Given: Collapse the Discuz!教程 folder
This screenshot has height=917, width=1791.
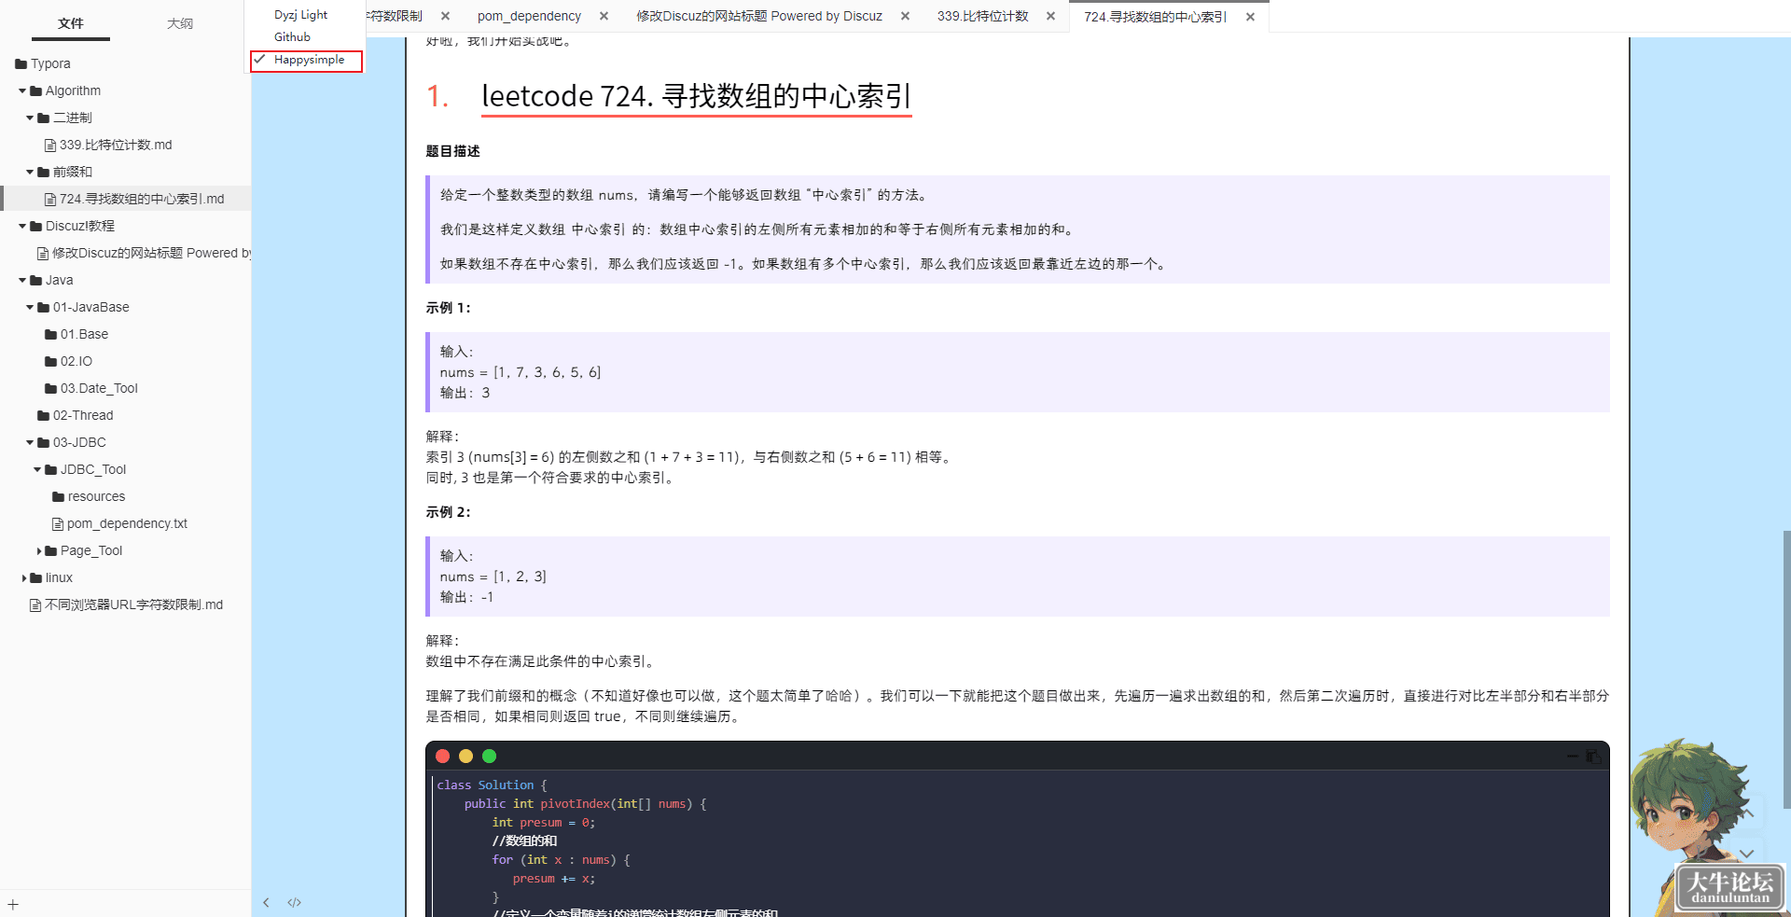Looking at the screenshot, I should point(22,226).
